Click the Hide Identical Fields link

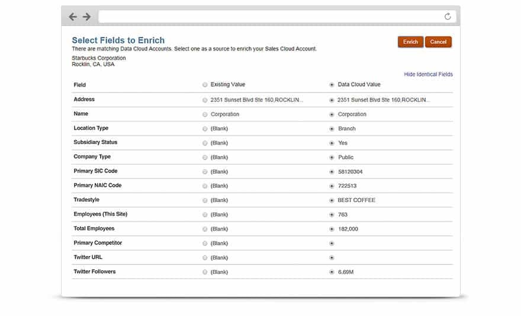pyautogui.click(x=428, y=75)
